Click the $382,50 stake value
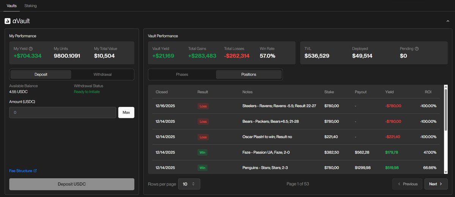Screen dimensions: 455x197 pyautogui.click(x=331, y=152)
